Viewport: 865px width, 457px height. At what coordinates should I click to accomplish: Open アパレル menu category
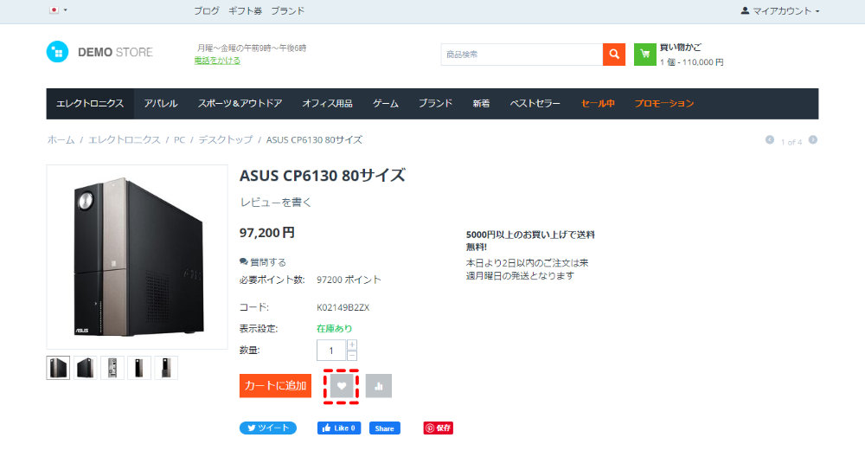[x=161, y=104]
